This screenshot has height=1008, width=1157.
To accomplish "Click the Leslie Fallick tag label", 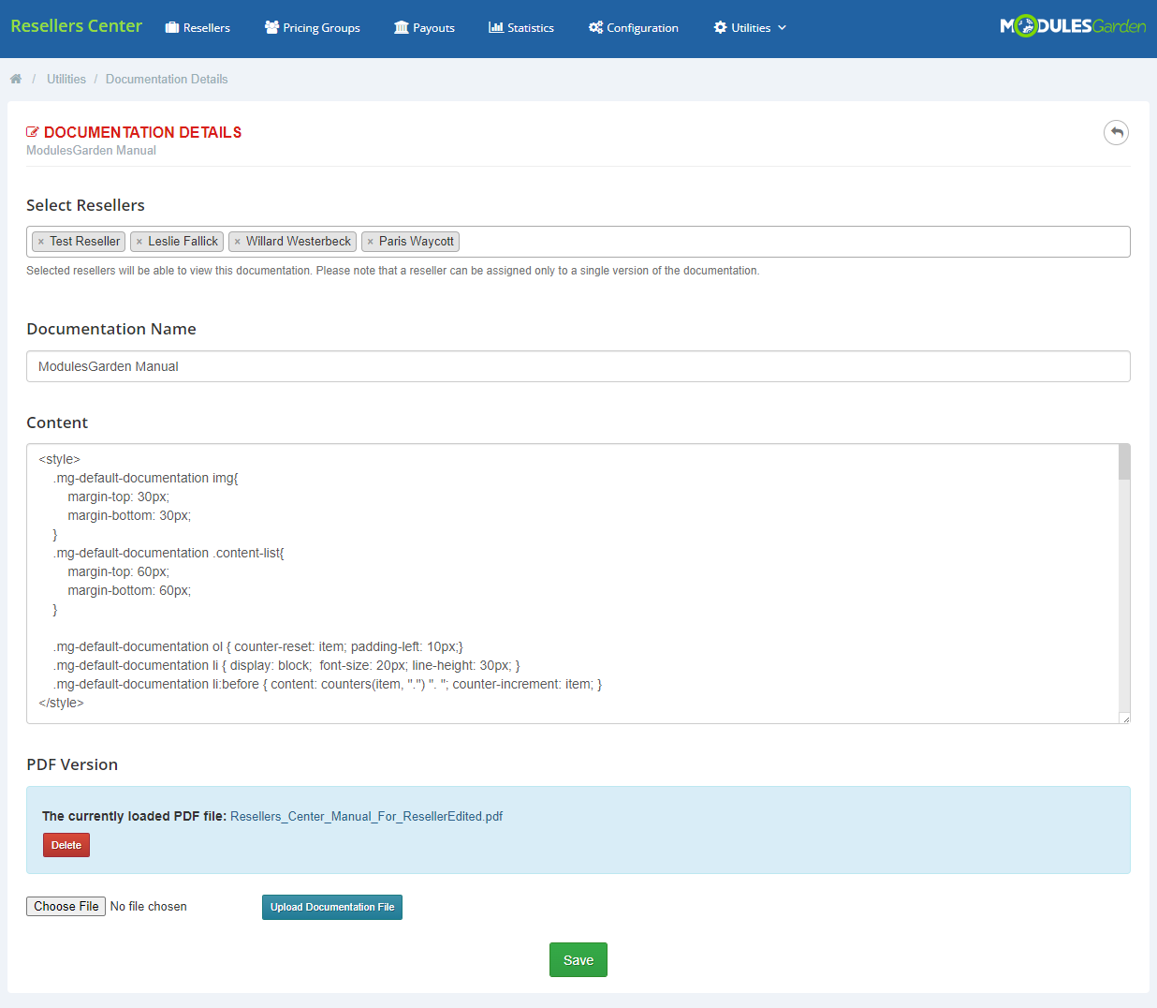I will tap(183, 242).
